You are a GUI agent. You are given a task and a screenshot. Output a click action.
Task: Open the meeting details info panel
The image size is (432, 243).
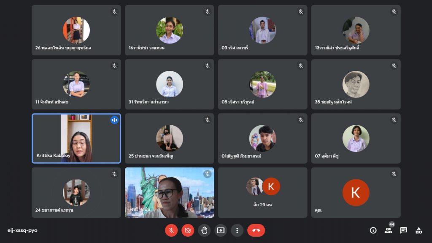pyautogui.click(x=373, y=230)
